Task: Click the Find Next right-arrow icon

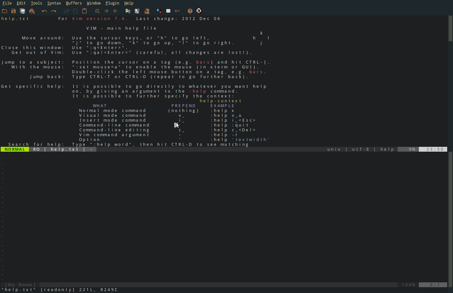Action: [x=106, y=11]
